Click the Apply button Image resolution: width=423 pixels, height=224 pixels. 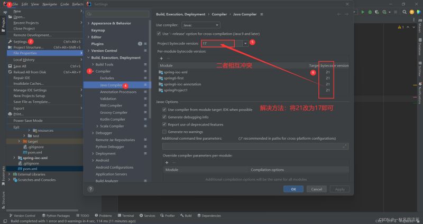pyautogui.click(x=339, y=189)
